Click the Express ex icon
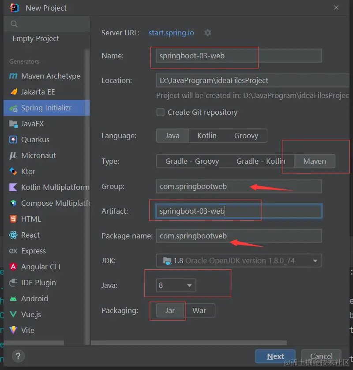 click(x=13, y=251)
